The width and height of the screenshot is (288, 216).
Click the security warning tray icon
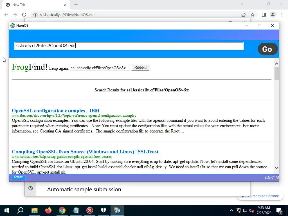(238, 210)
